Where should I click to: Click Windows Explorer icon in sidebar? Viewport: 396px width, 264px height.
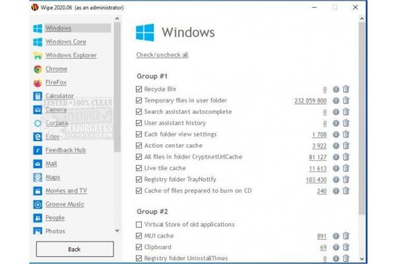point(38,55)
